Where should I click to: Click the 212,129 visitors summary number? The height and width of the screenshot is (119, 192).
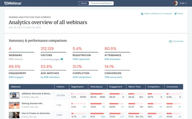tap(47, 49)
